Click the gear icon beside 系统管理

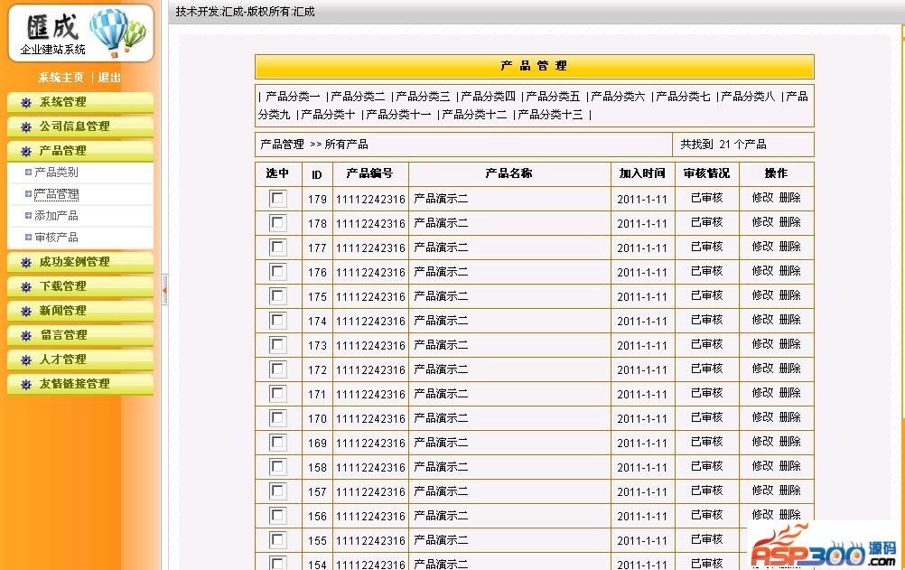26,103
